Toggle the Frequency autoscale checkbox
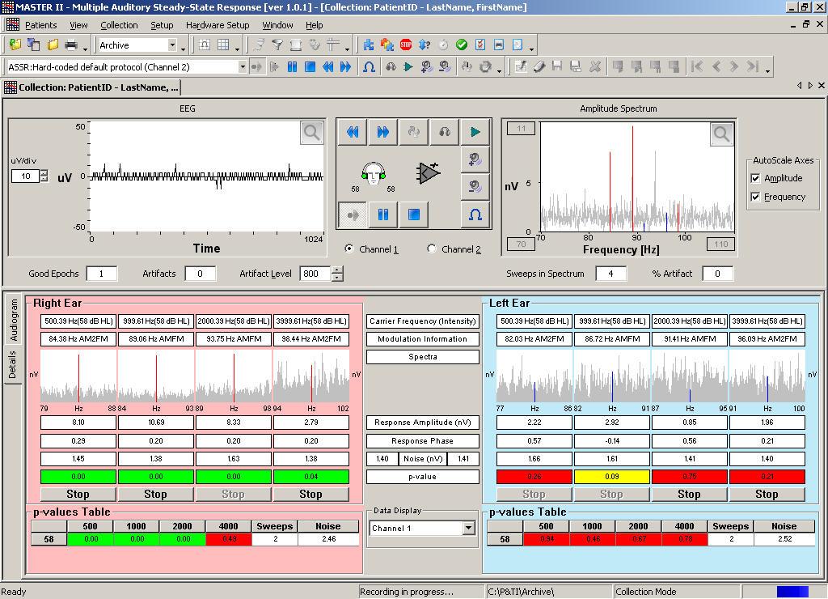828x599 pixels. (x=756, y=197)
